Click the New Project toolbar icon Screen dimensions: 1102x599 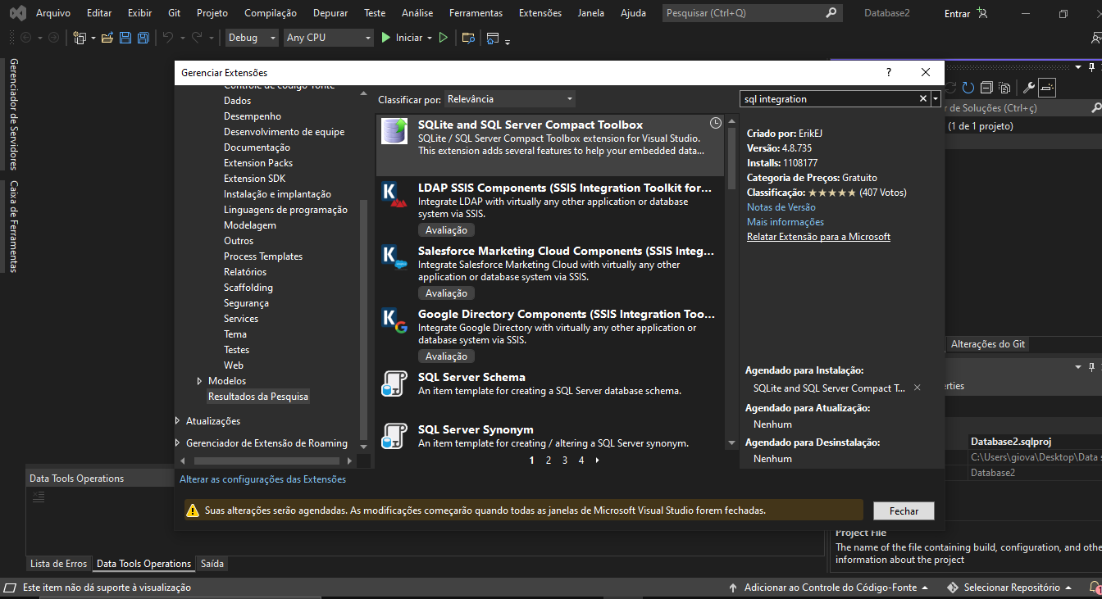pos(80,38)
